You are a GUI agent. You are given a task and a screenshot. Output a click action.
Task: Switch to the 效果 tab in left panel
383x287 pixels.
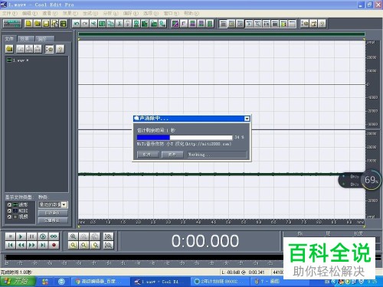(26, 39)
